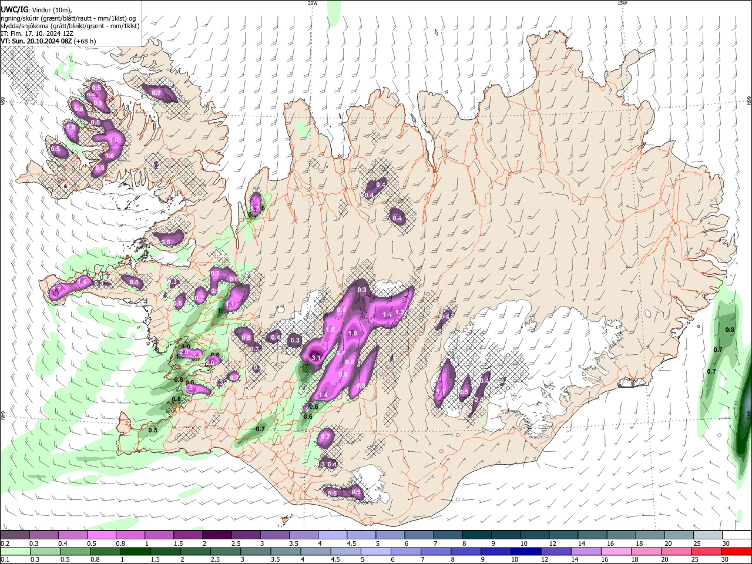Click the bold 'UWC/IG' title text
752x564 pixels.
[14, 9]
